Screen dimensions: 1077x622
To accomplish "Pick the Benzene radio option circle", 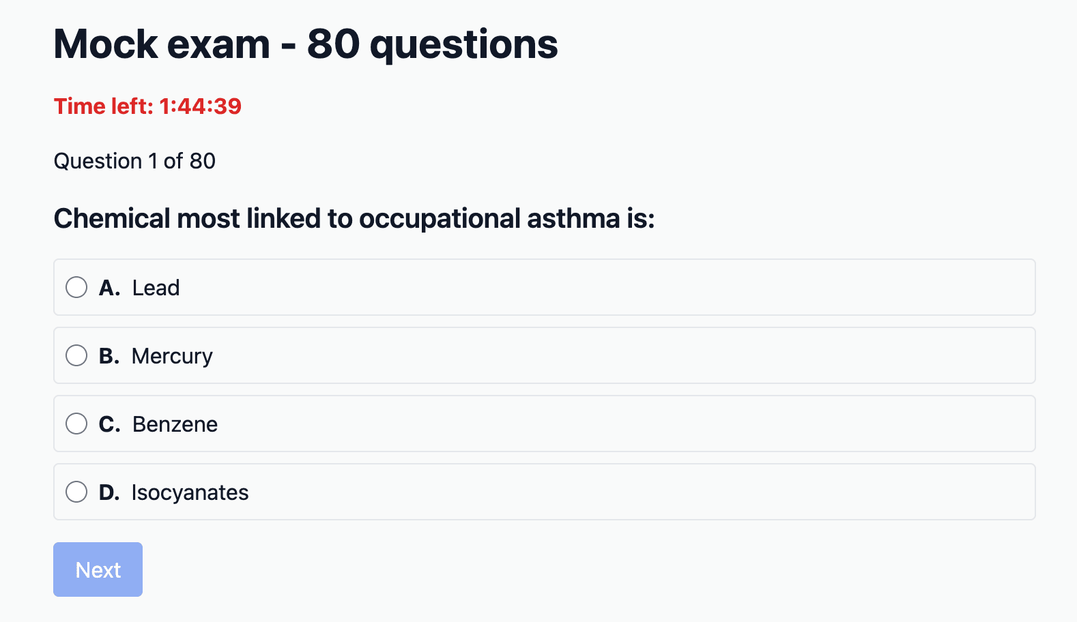I will pyautogui.click(x=76, y=424).
